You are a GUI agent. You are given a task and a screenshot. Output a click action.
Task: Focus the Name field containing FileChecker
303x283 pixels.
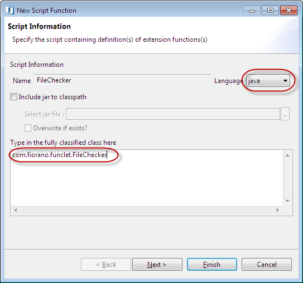coord(122,80)
